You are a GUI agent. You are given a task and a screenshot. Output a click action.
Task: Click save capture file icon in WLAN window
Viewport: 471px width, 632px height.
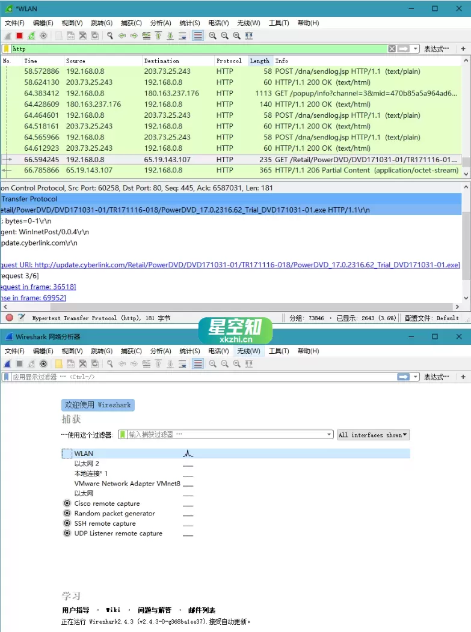click(70, 36)
